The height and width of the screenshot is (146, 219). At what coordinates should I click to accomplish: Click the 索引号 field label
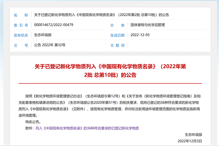point(21,25)
